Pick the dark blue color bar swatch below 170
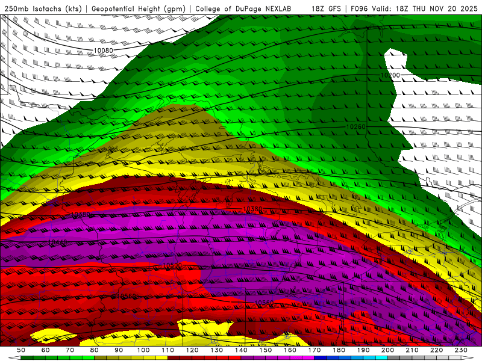 pyautogui.click(x=321, y=358)
